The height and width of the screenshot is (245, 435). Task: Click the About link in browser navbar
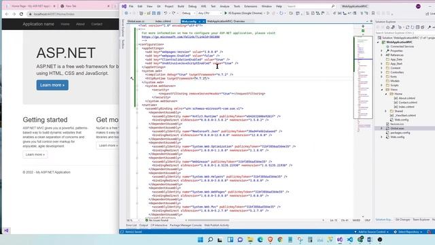(x=80, y=24)
